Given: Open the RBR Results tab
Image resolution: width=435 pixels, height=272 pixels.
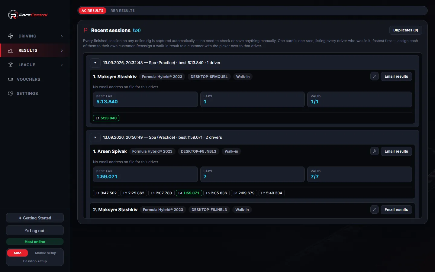Looking at the screenshot, I should pyautogui.click(x=123, y=11).
